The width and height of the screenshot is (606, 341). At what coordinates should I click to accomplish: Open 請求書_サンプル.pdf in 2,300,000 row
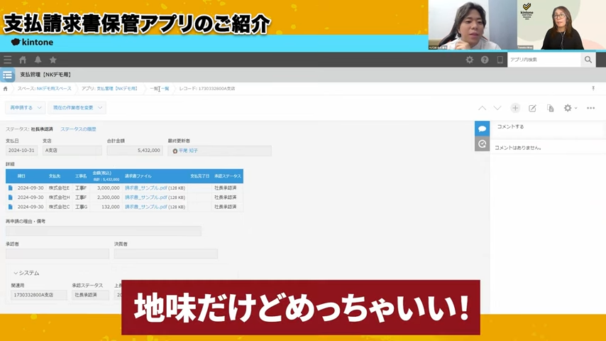coord(145,197)
